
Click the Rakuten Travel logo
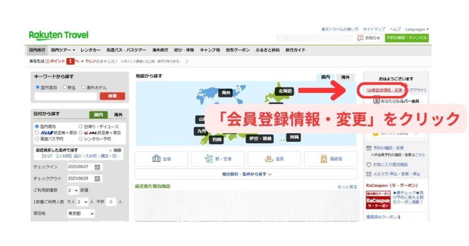59,35
